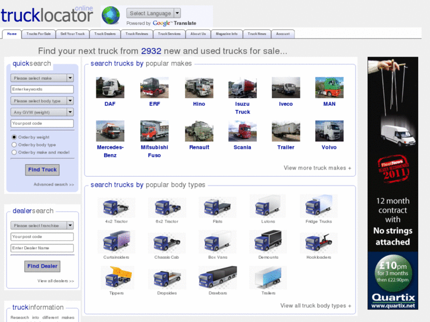This screenshot has width=430, height=322.
Task: Click the Find Truck button
Action: (x=42, y=170)
